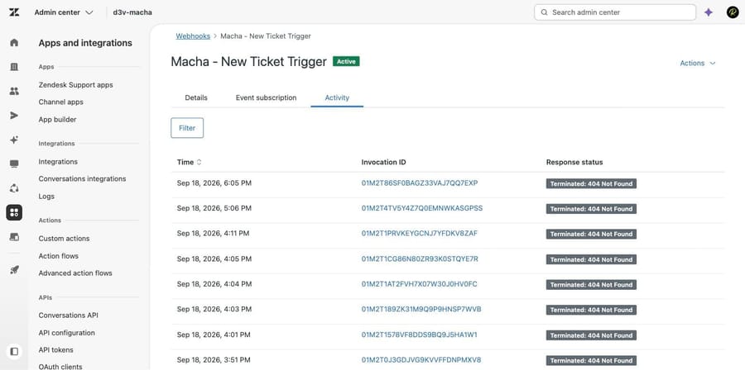Select the Apps and integrations sidebar icon
745x370 pixels.
[14, 212]
